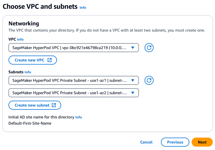The image size is (215, 150).
Task: Click the Info link beside VPC label
Action: [20, 39]
